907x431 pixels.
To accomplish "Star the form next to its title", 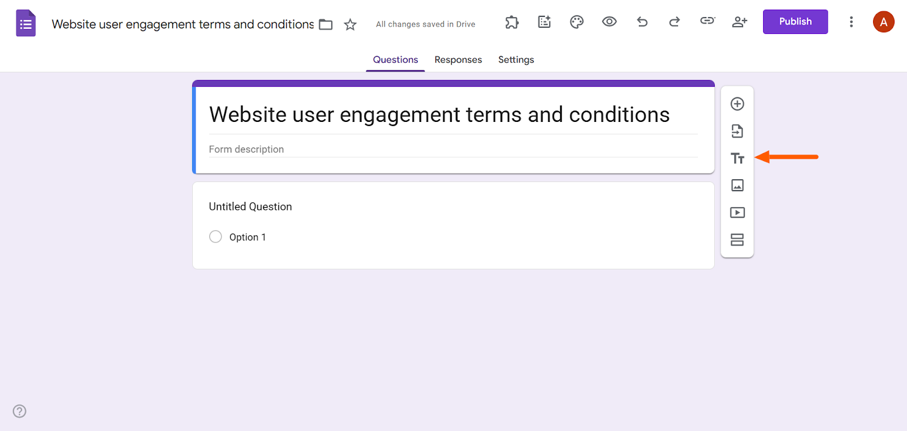I will tap(350, 24).
